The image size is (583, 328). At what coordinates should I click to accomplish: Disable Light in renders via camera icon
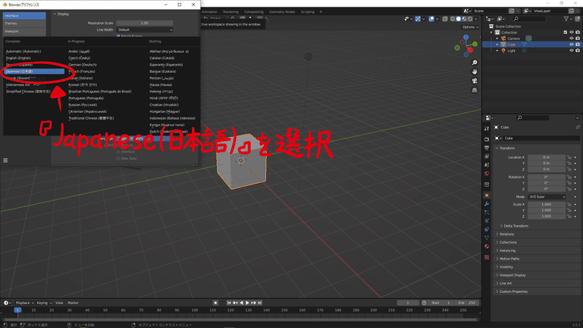tap(577, 50)
